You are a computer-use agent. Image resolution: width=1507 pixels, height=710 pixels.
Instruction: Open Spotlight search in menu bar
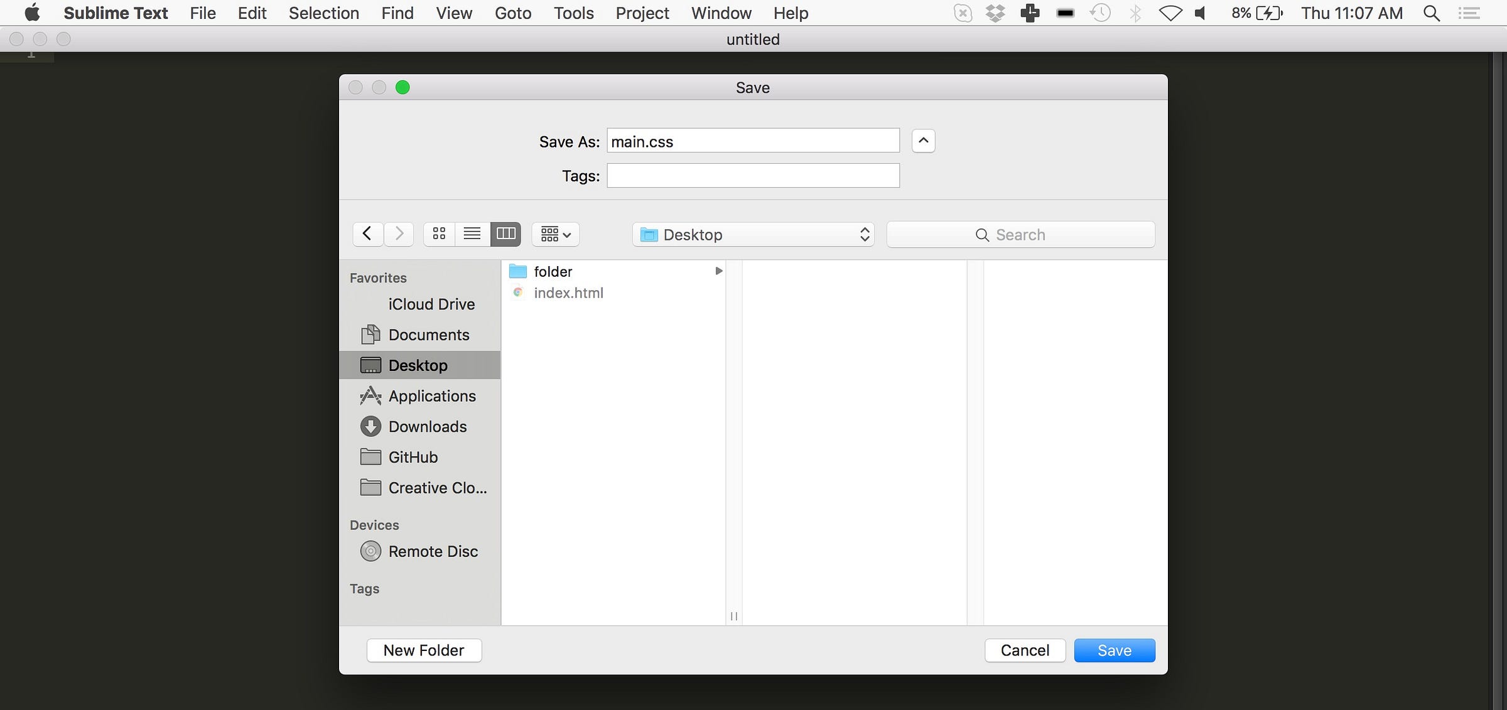[1431, 13]
